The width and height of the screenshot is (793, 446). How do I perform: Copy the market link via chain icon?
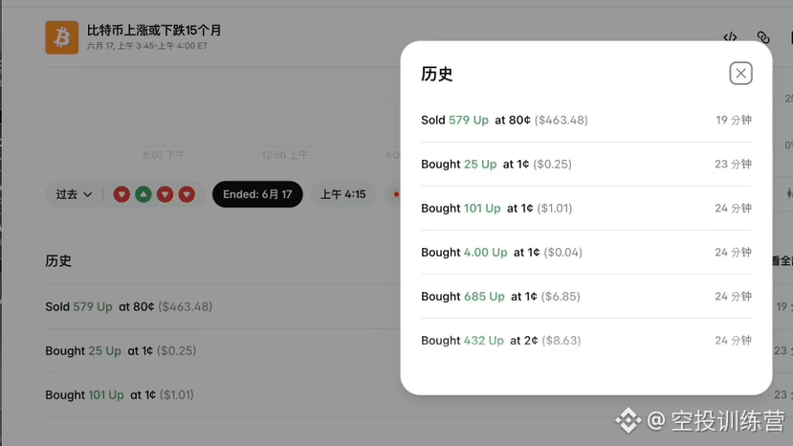tap(763, 37)
